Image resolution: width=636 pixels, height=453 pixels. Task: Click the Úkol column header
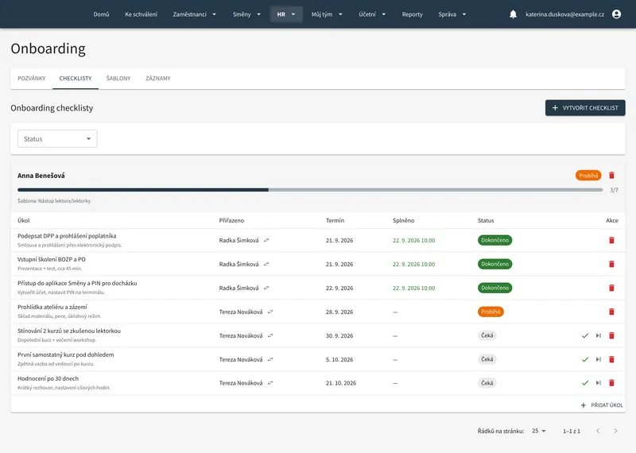(24, 221)
